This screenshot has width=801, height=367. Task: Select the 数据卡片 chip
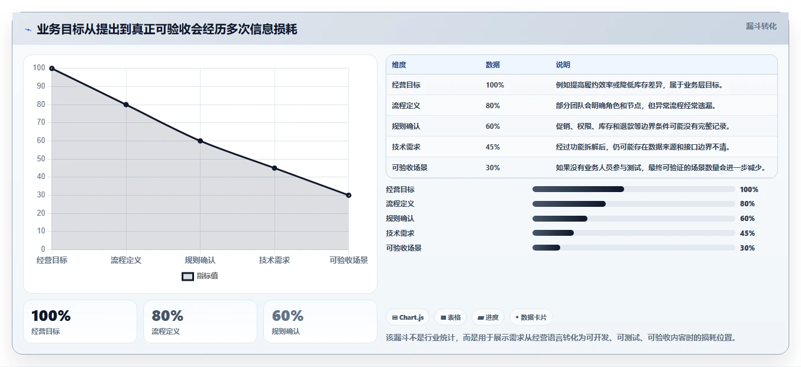pyautogui.click(x=531, y=317)
